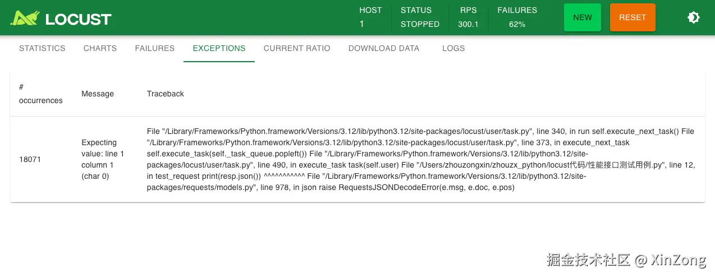Open the Statistics tab
715x278 pixels.
click(x=42, y=48)
